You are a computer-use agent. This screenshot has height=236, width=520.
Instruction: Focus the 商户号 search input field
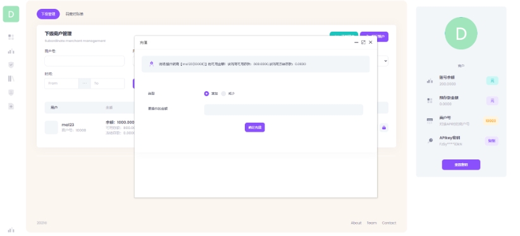(x=85, y=61)
